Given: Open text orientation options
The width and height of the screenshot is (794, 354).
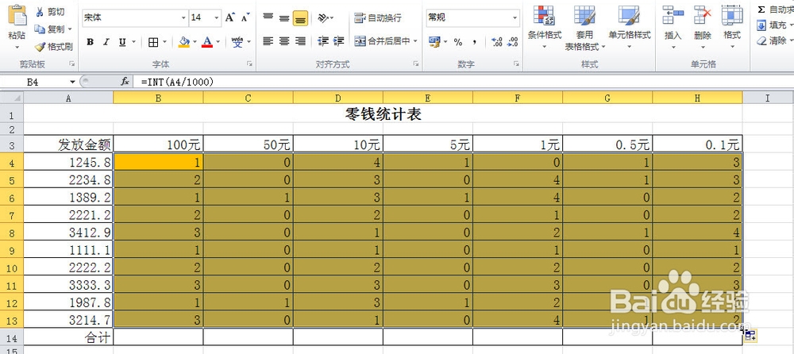Looking at the screenshot, I should pyautogui.click(x=325, y=18).
